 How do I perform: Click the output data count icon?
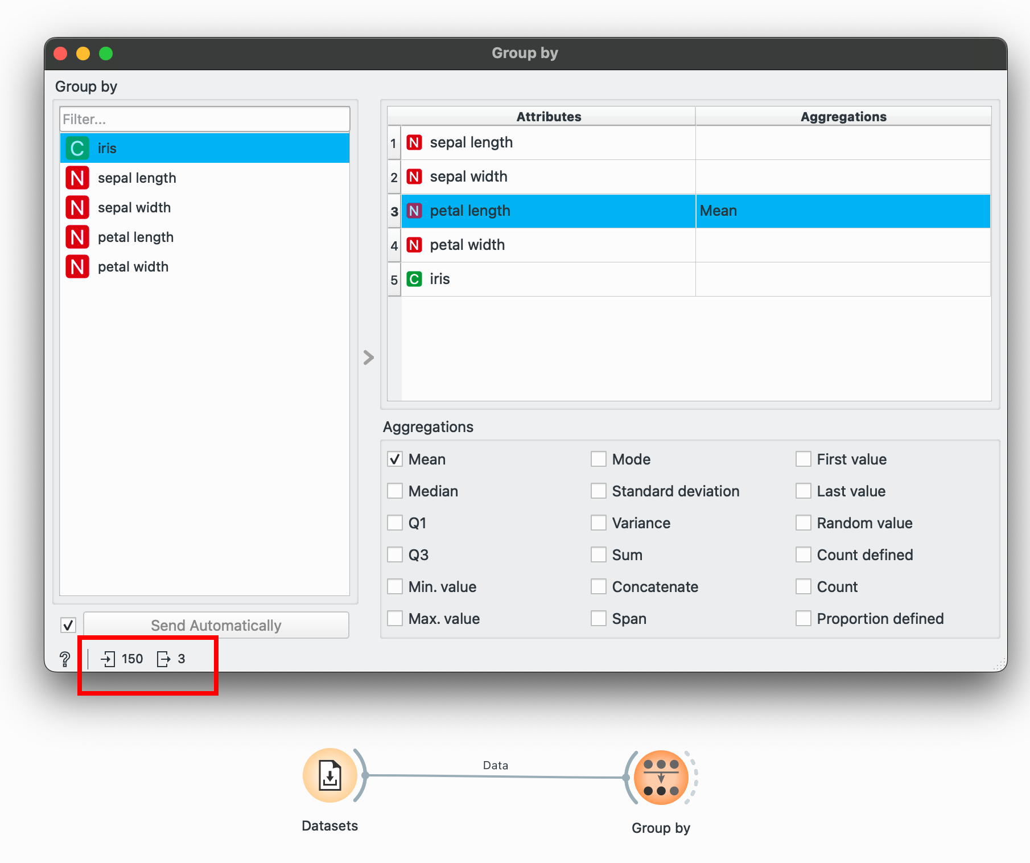(x=163, y=659)
